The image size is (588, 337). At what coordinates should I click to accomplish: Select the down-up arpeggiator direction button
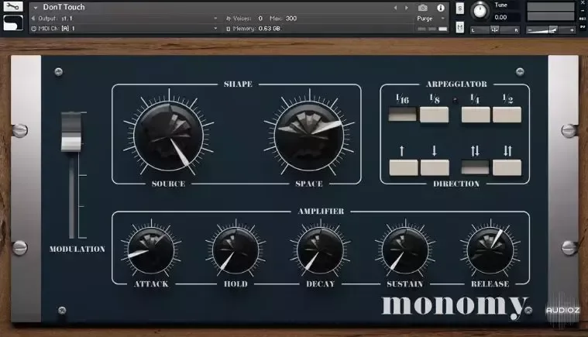click(x=507, y=167)
